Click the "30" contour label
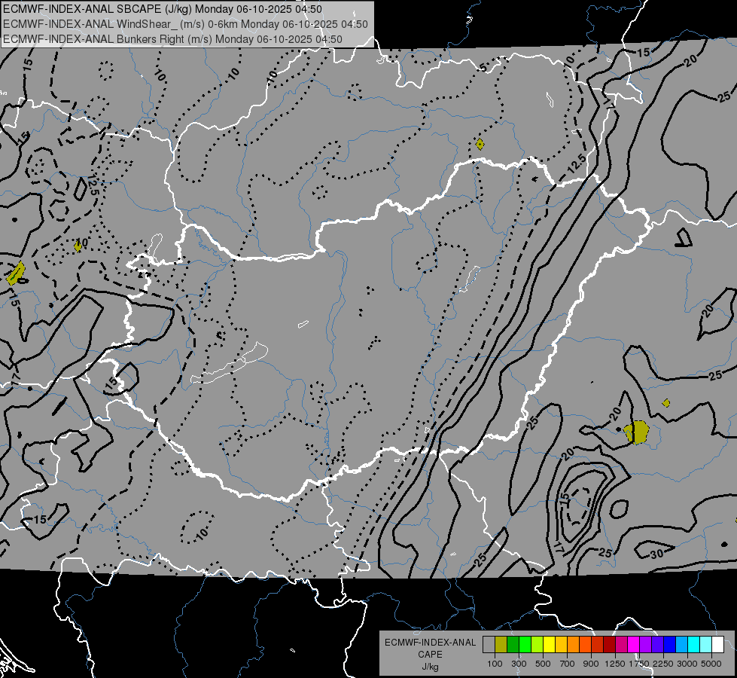 (x=656, y=554)
